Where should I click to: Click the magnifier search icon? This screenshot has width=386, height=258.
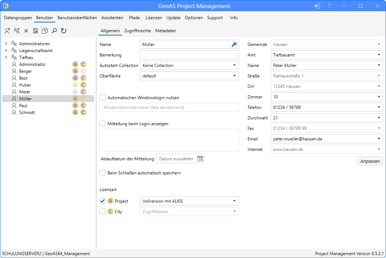coord(54,31)
